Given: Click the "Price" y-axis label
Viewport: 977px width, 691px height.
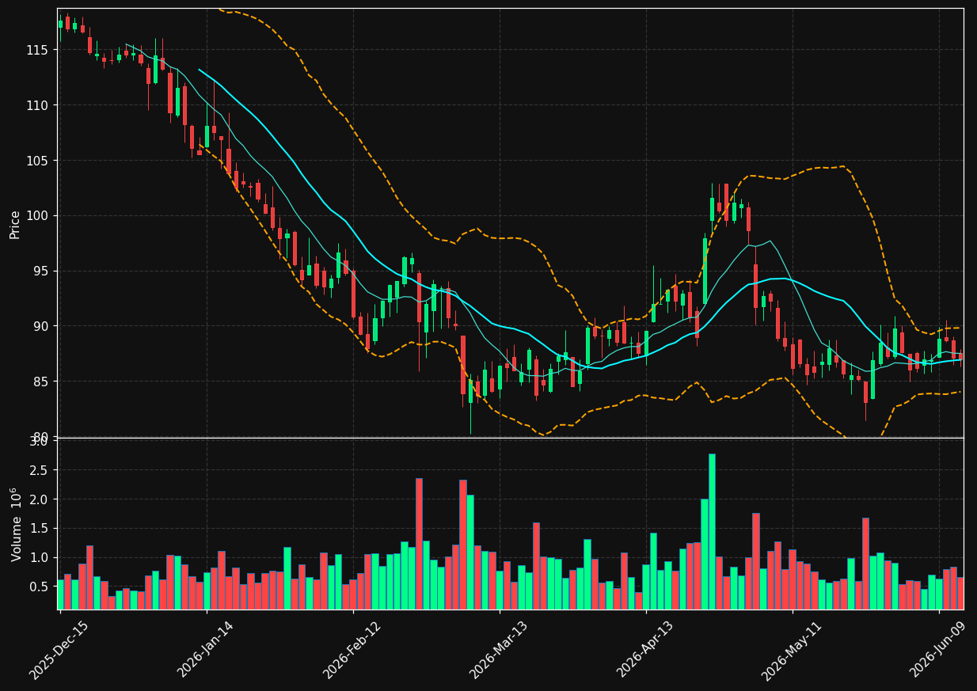Looking at the screenshot, I should (15, 224).
